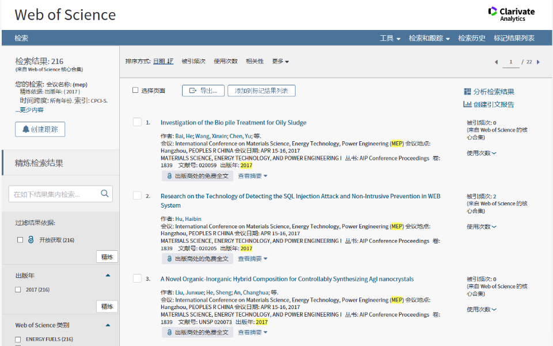The width and height of the screenshot is (553, 346).
Task: Click the 创建跟踪 alert button
Action: (40, 129)
